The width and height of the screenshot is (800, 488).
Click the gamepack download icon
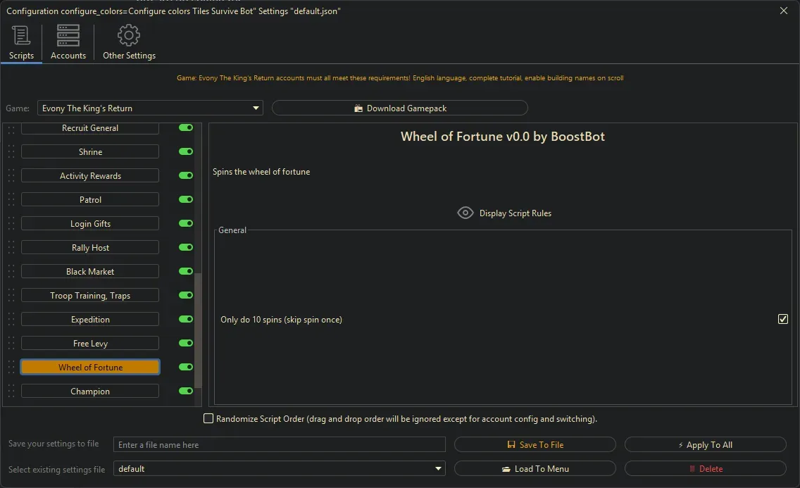click(x=360, y=108)
